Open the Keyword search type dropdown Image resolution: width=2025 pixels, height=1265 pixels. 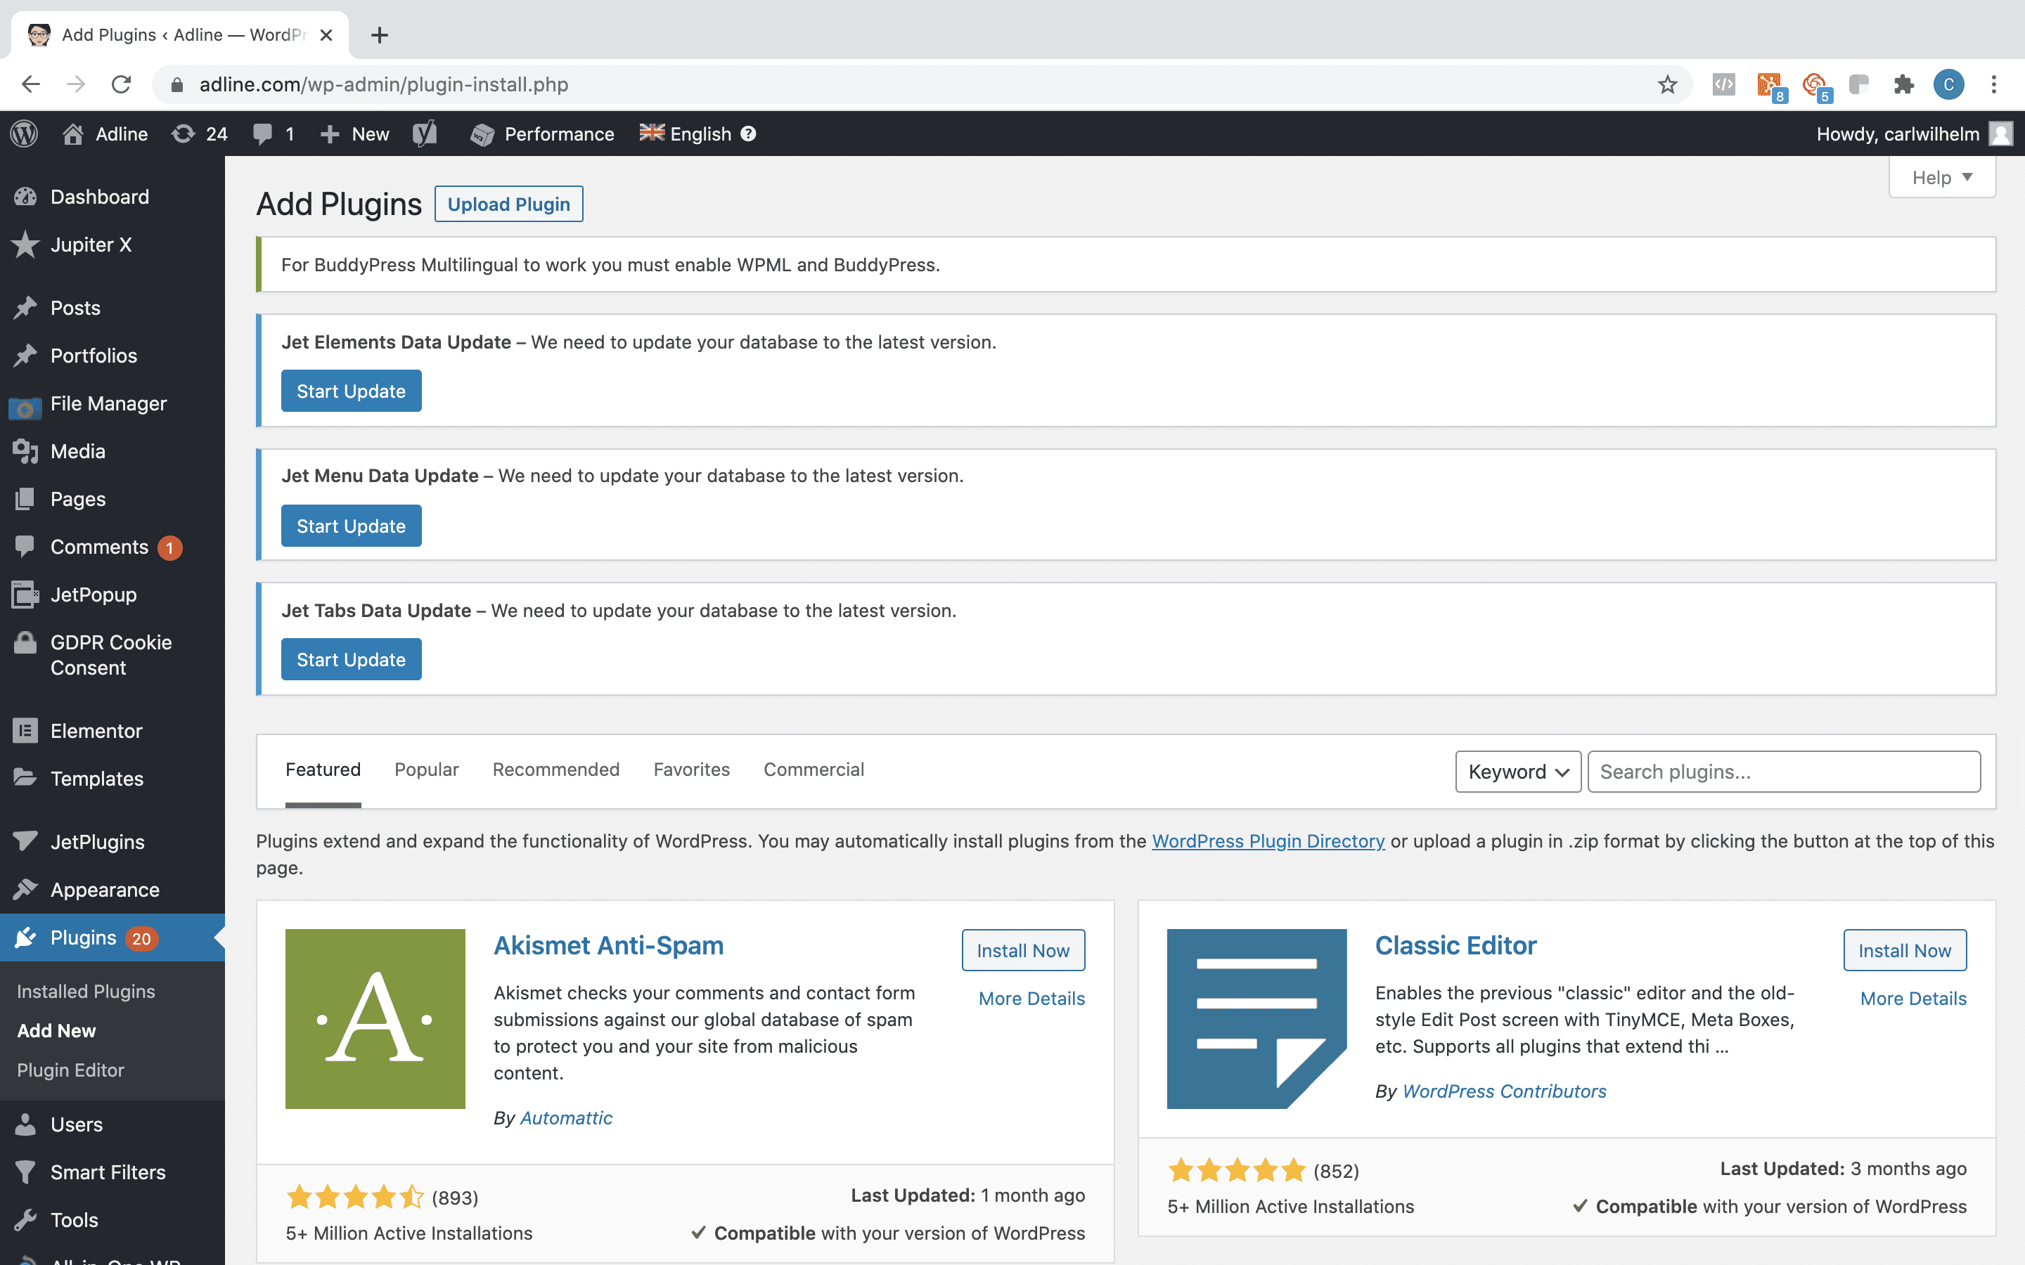point(1518,772)
